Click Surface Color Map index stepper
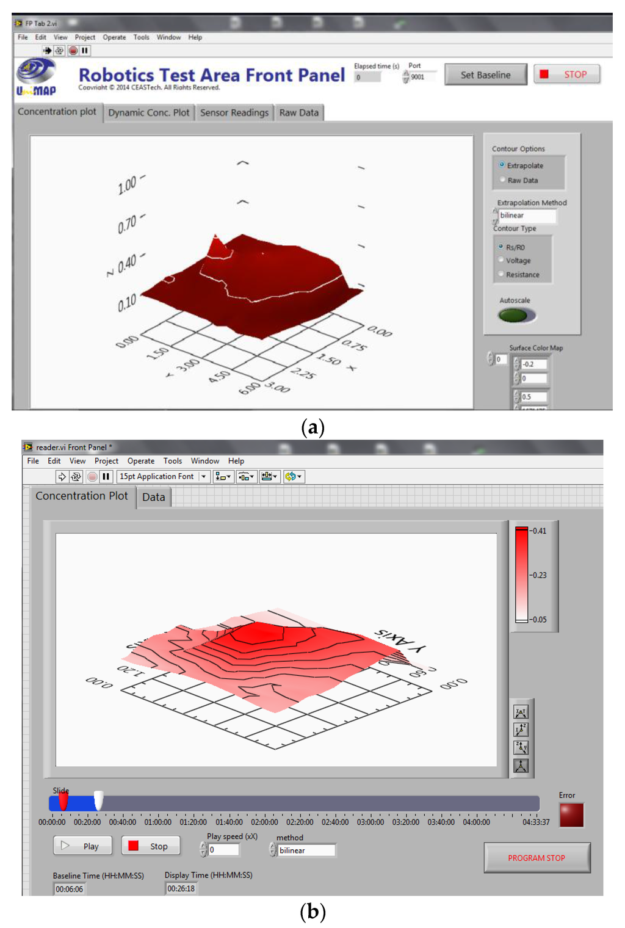Screen dimensions: 625x928 coord(490,359)
